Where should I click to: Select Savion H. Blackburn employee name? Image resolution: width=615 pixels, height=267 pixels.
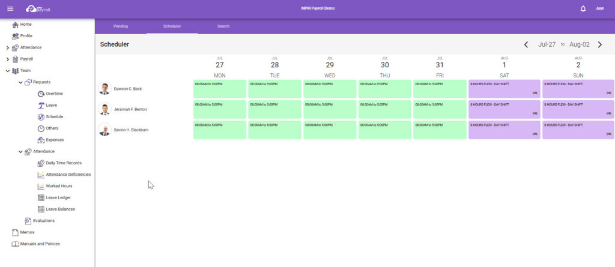click(x=131, y=130)
